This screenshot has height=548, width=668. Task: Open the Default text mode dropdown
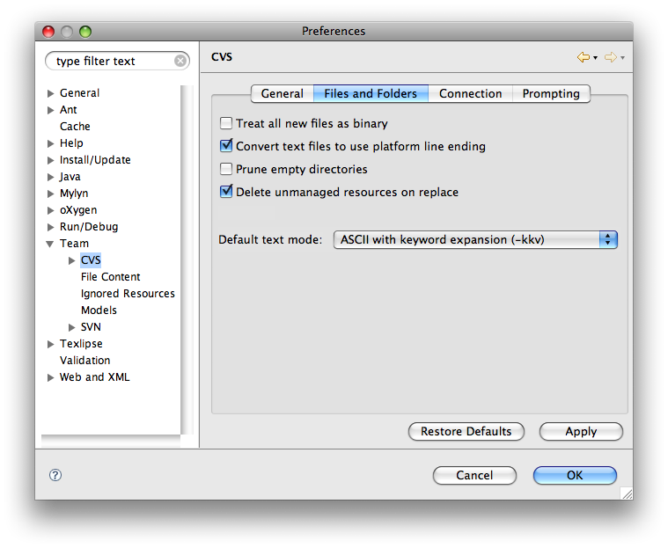(x=475, y=239)
